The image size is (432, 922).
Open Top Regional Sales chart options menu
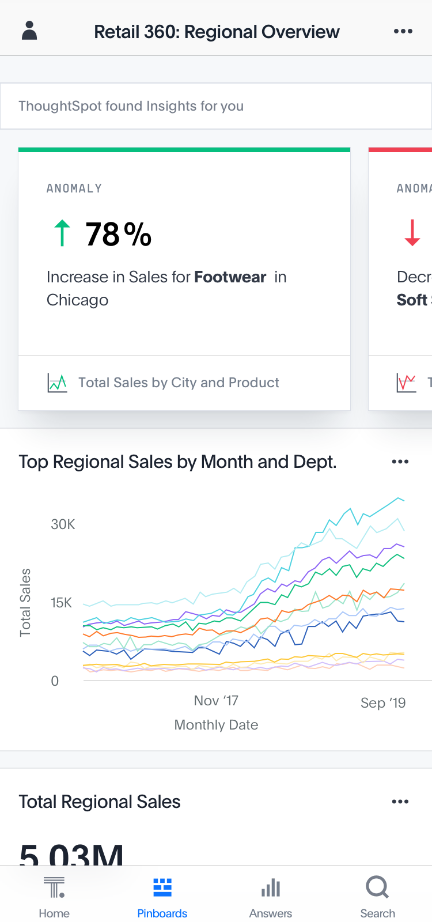pyautogui.click(x=400, y=462)
